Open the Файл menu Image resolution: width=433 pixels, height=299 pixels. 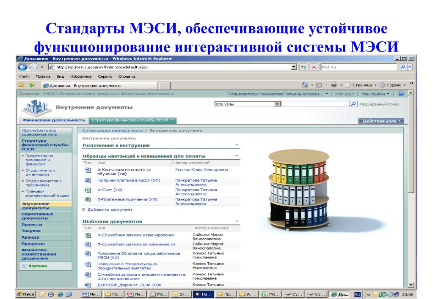pyautogui.click(x=24, y=76)
